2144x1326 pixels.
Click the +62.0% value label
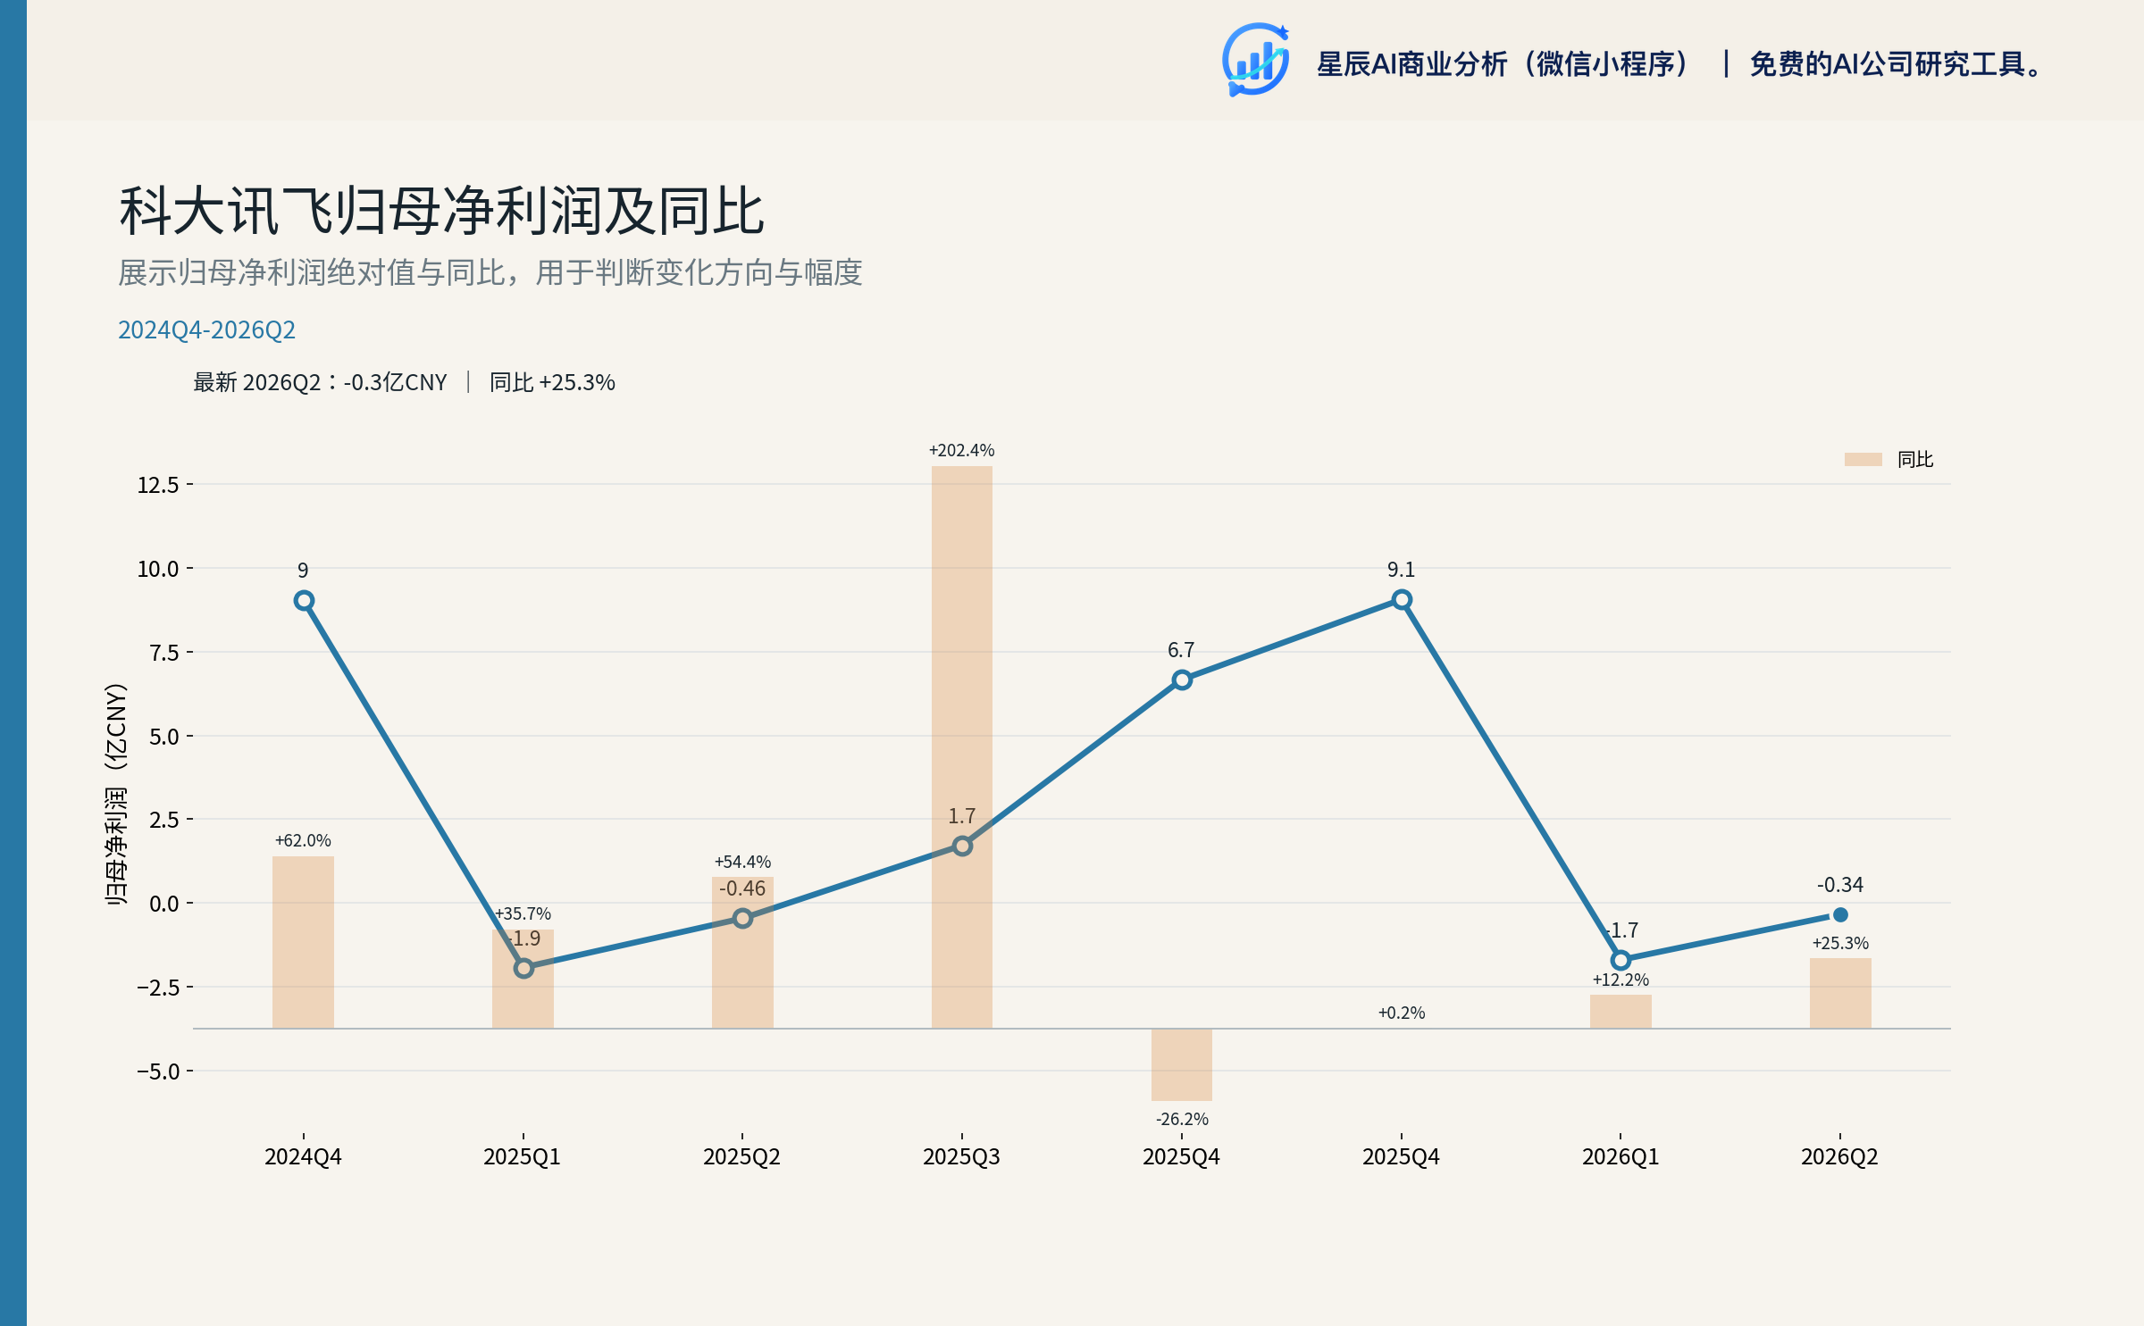click(303, 841)
